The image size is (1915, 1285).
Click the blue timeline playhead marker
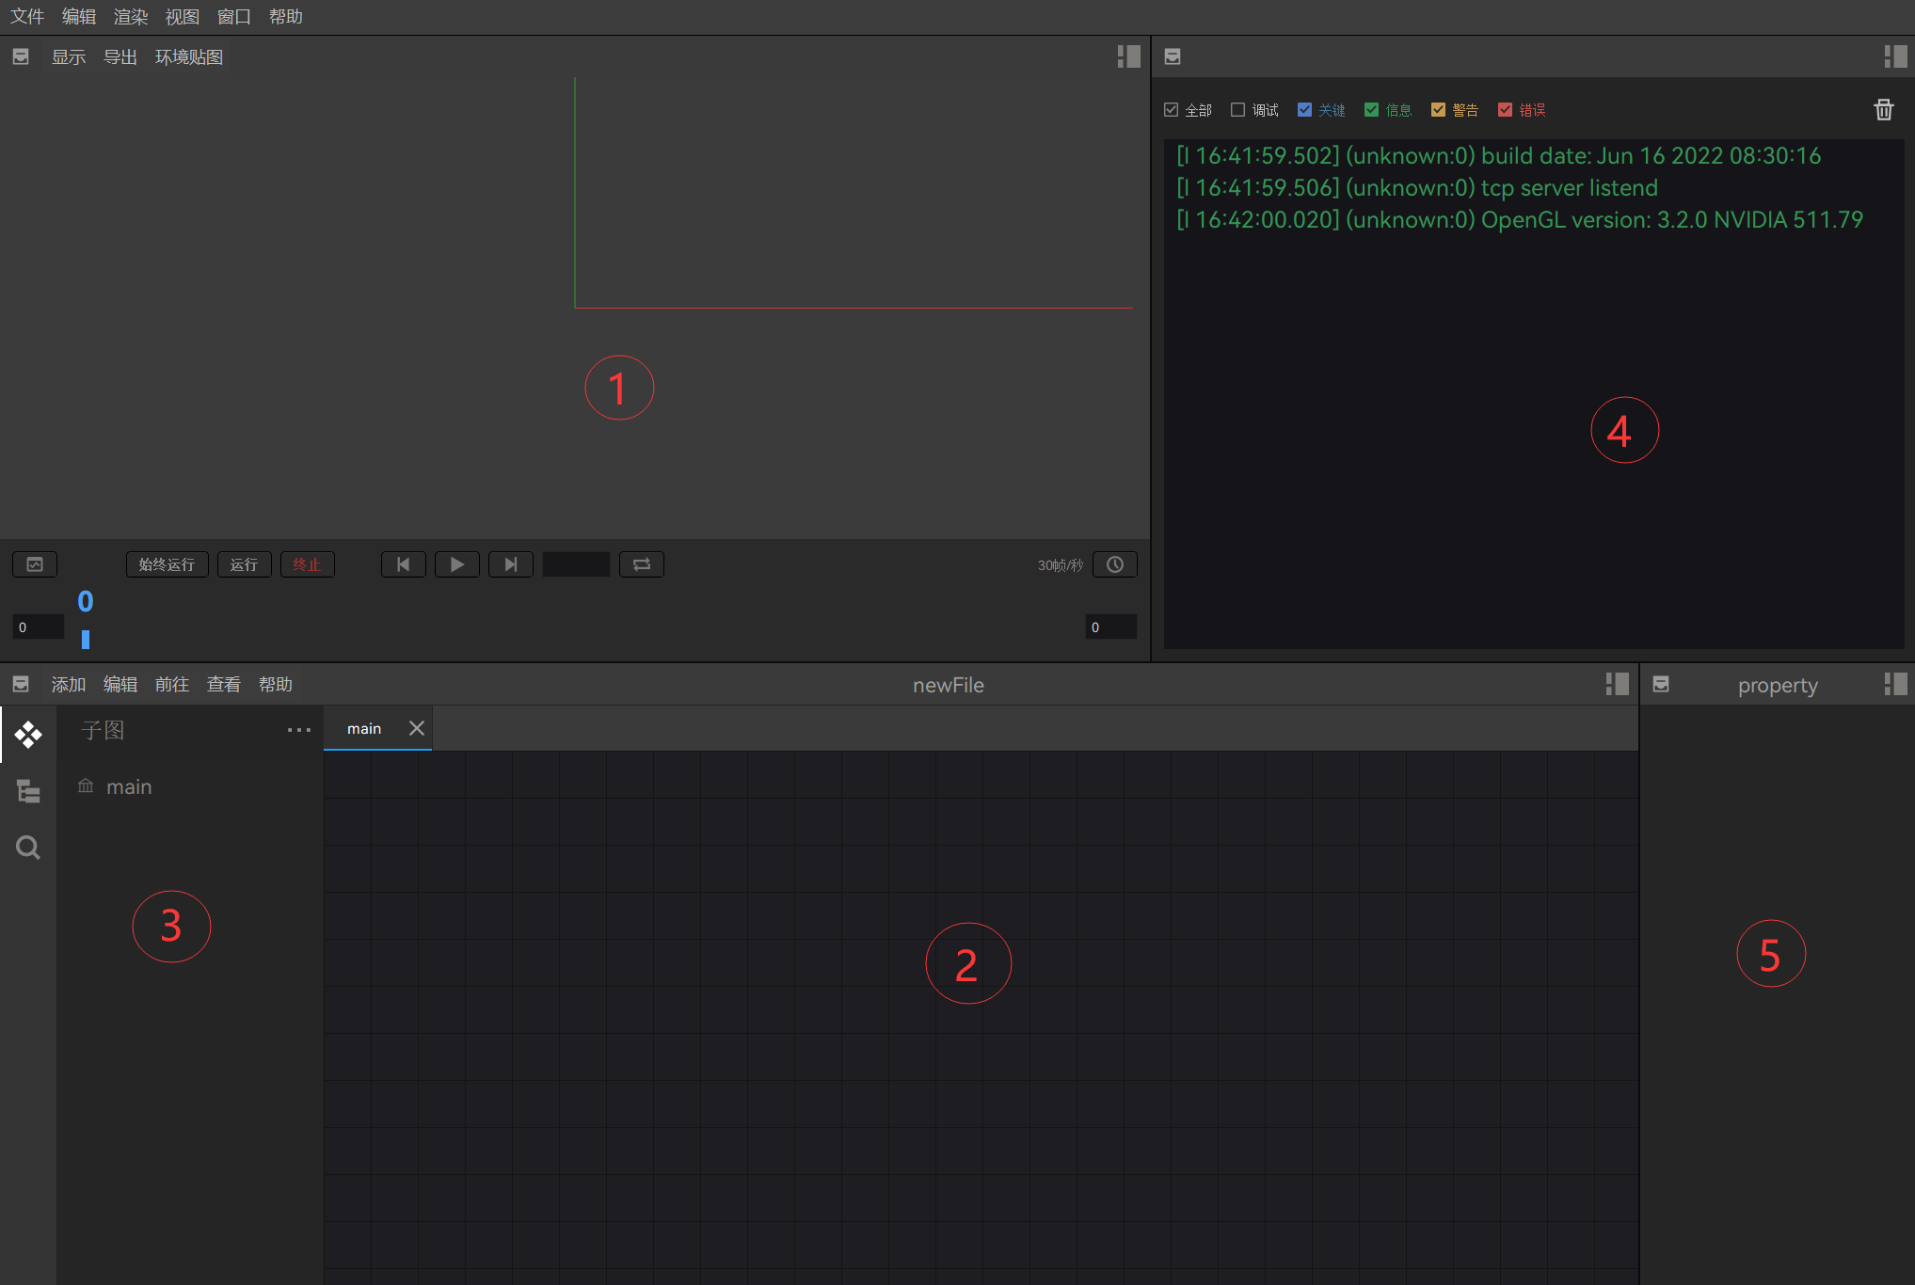tap(86, 640)
